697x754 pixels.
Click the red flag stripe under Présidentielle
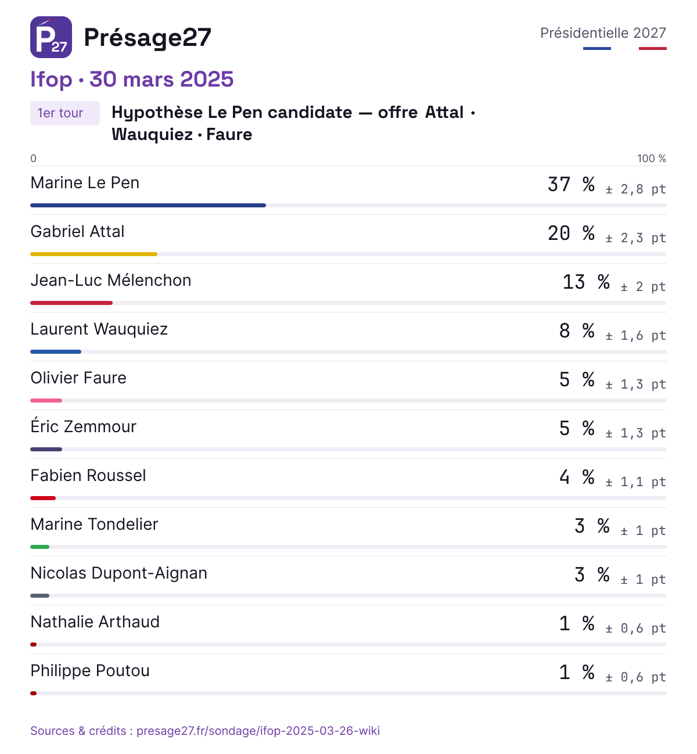[x=653, y=48]
